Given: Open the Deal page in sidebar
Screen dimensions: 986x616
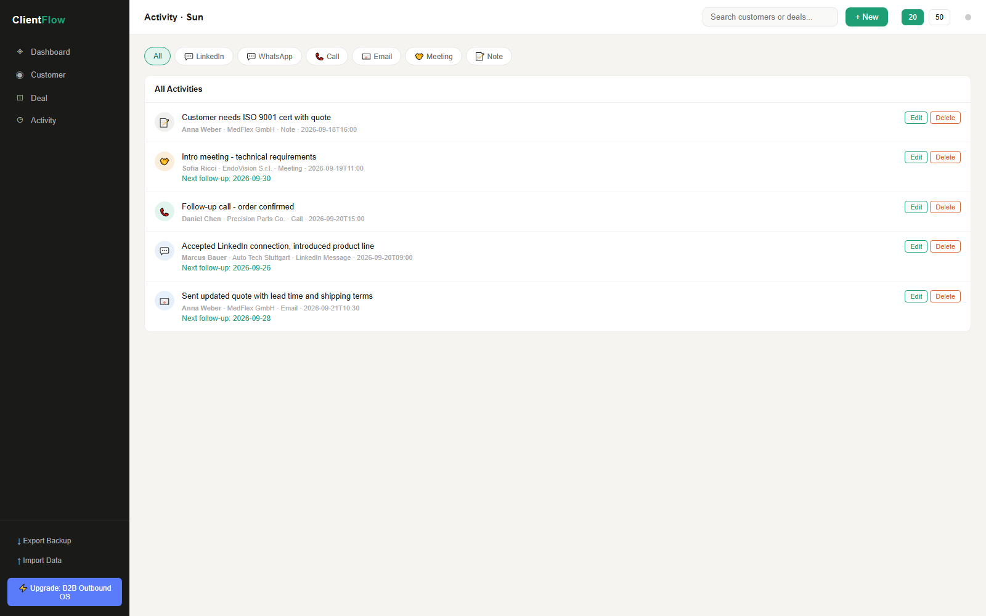Looking at the screenshot, I should click(x=65, y=98).
